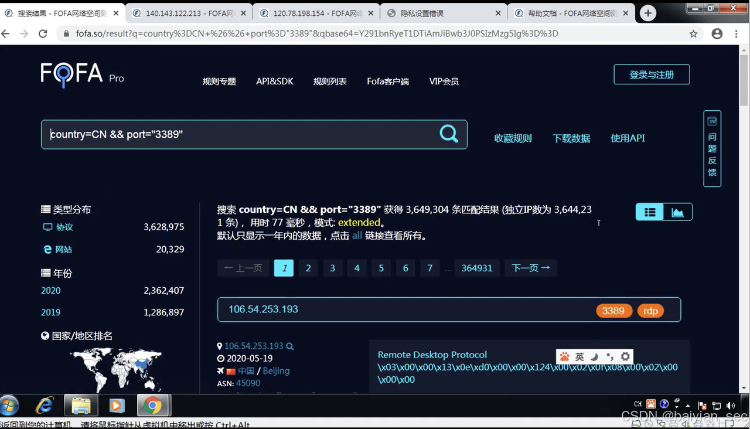Switch to list view icon for results
The width and height of the screenshot is (750, 429).
pos(650,212)
